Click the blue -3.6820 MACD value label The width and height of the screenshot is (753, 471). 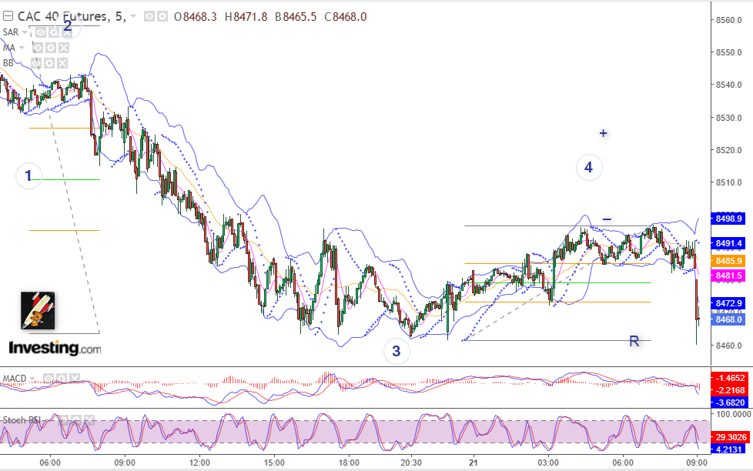[729, 403]
